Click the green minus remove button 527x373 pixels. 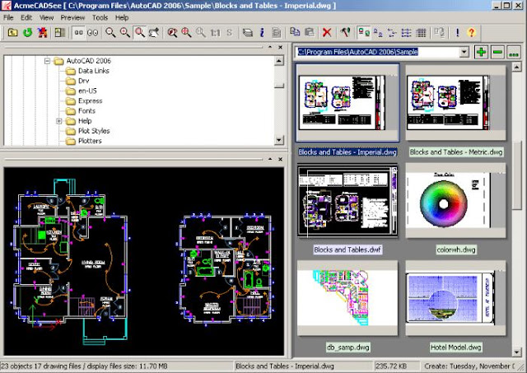tap(497, 52)
